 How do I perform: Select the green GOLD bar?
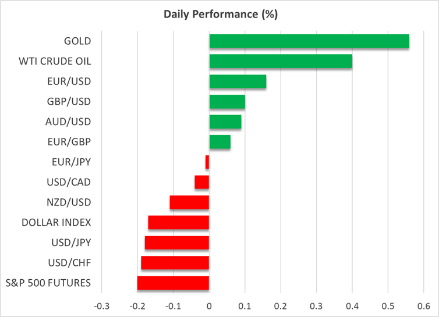coord(309,41)
